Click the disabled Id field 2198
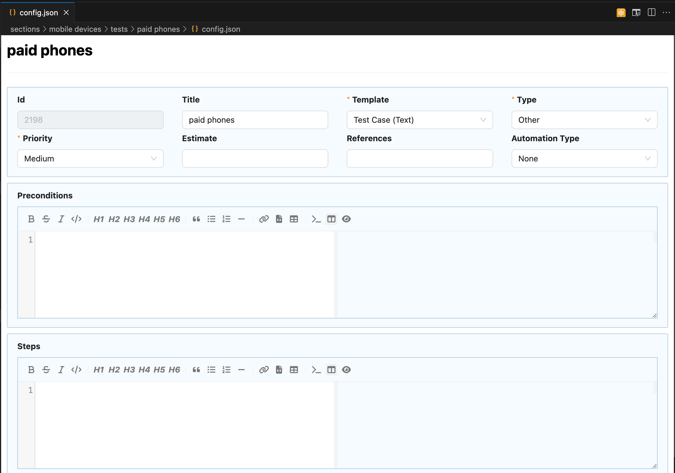This screenshot has height=473, width=675. coord(90,120)
